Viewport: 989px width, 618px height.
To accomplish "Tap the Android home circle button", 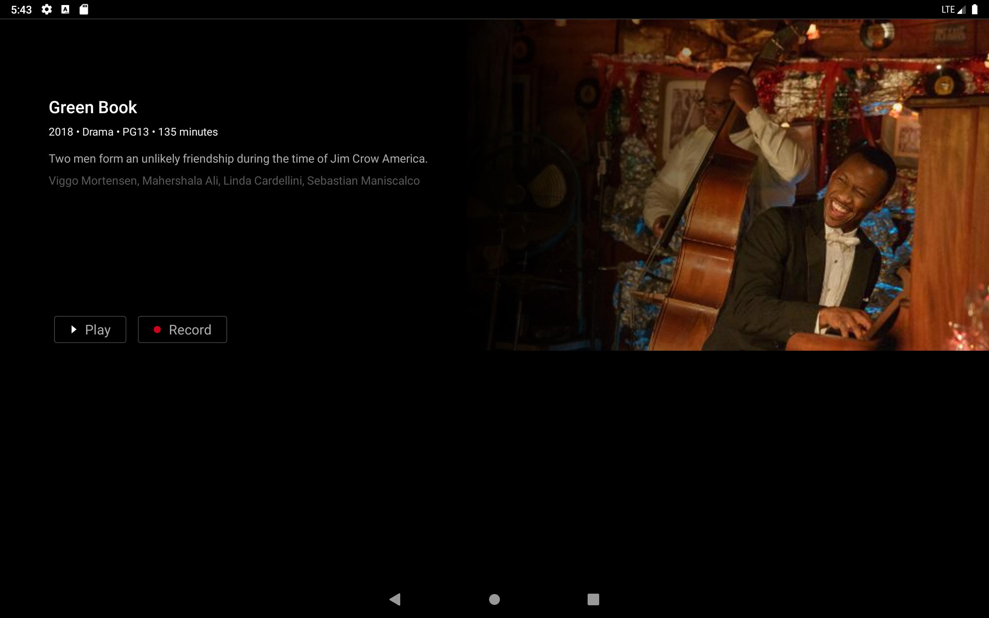I will point(494,599).
